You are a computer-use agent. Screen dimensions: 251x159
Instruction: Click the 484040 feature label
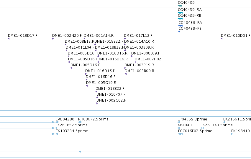[x=185, y=125]
